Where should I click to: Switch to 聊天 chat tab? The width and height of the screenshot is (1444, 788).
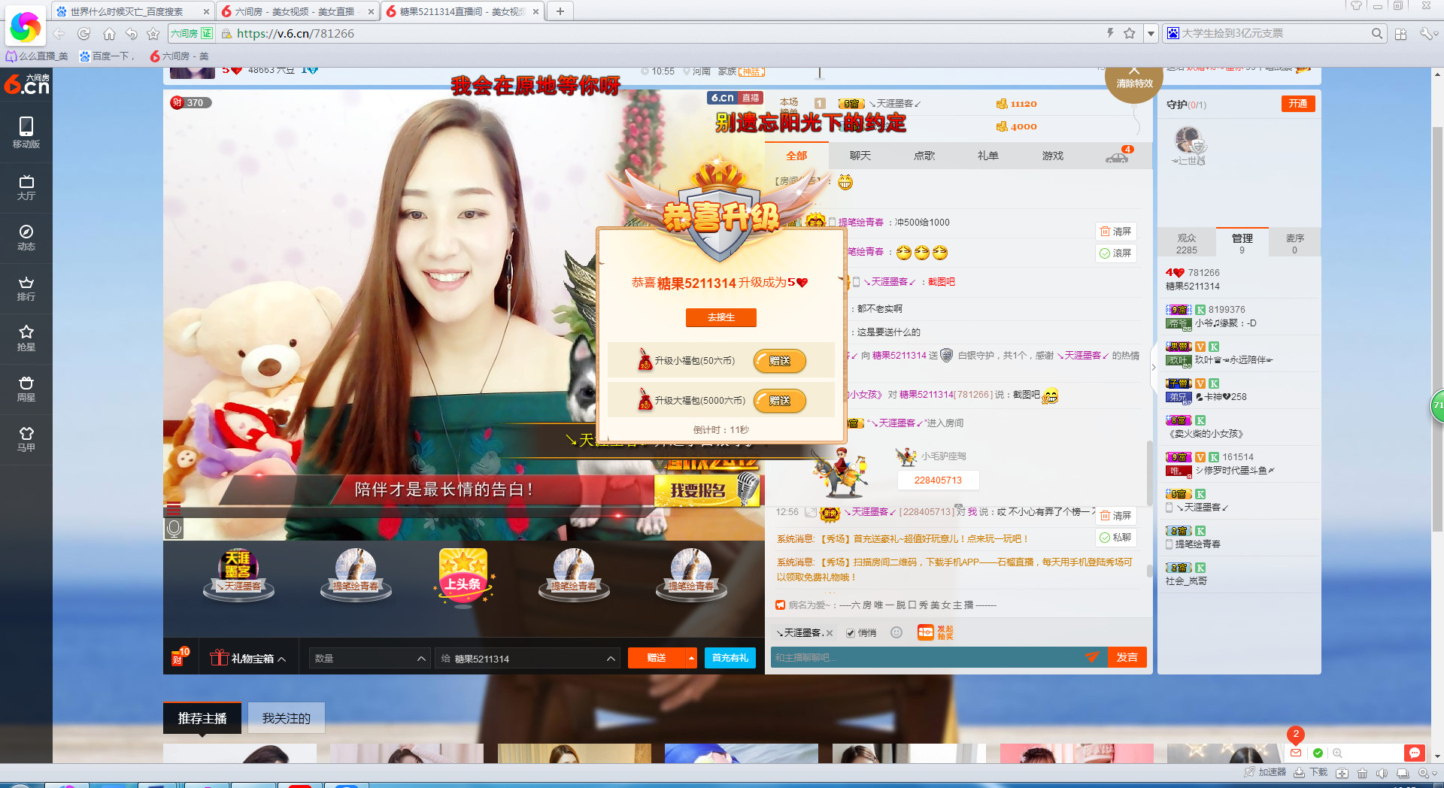[860, 156]
